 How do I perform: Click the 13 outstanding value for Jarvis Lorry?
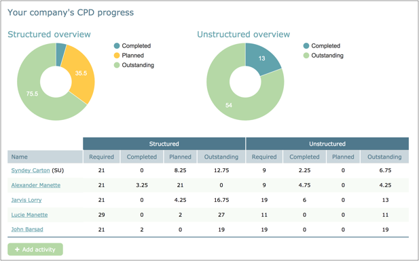coord(385,200)
